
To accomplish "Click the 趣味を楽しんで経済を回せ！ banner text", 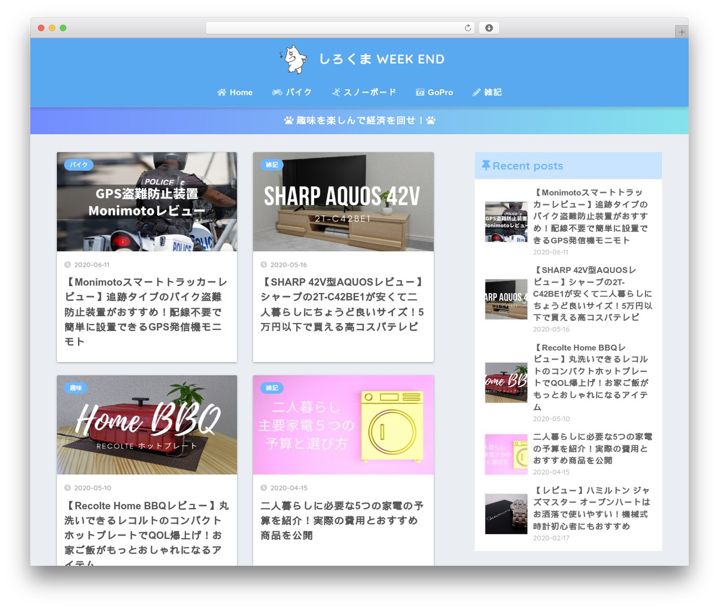I will click(x=359, y=120).
